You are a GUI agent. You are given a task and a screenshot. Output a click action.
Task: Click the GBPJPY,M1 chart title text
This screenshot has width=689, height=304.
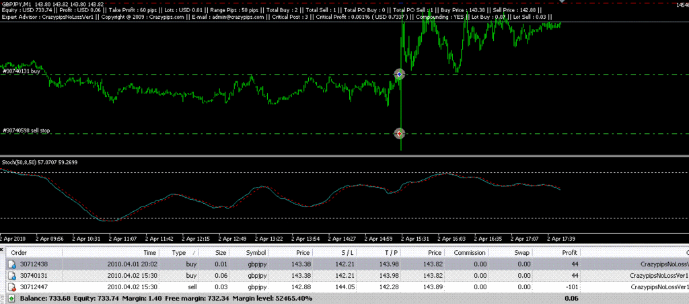pos(16,4)
